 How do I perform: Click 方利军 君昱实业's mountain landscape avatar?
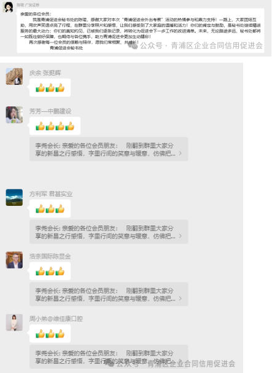click(x=14, y=197)
